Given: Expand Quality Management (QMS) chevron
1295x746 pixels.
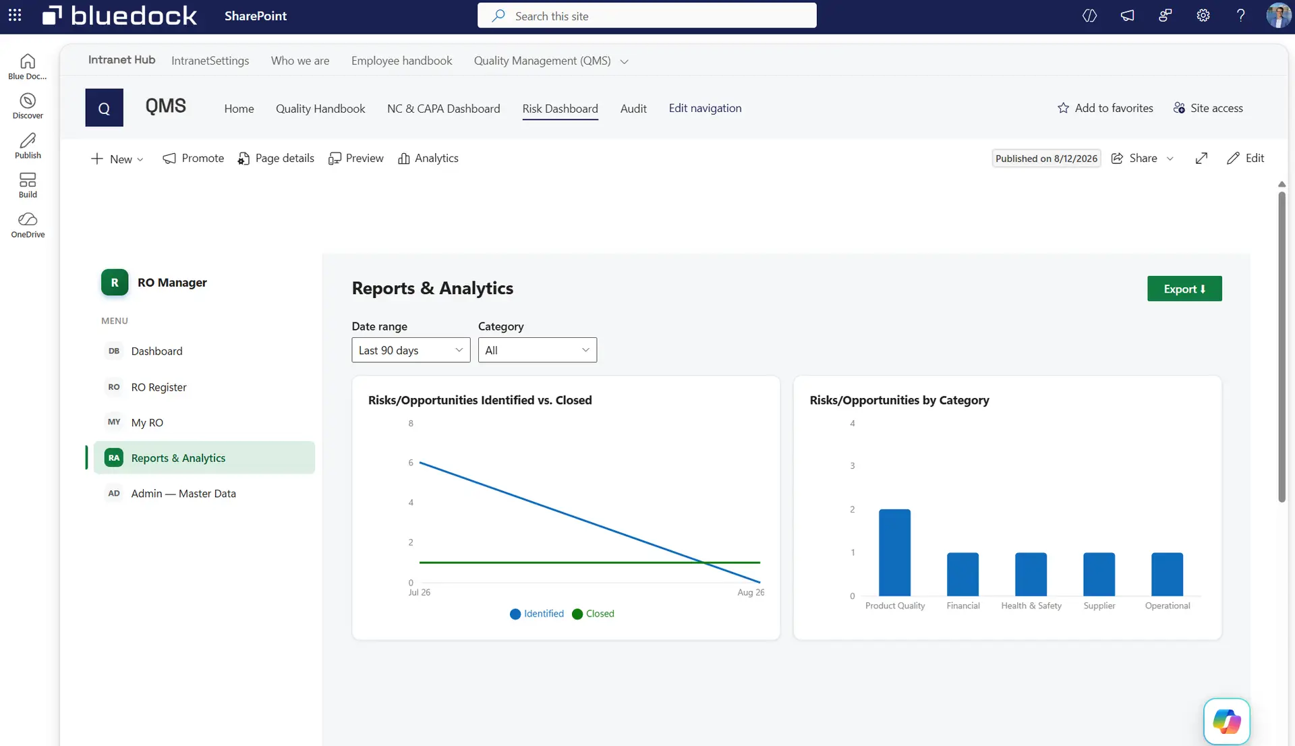Looking at the screenshot, I should (624, 61).
